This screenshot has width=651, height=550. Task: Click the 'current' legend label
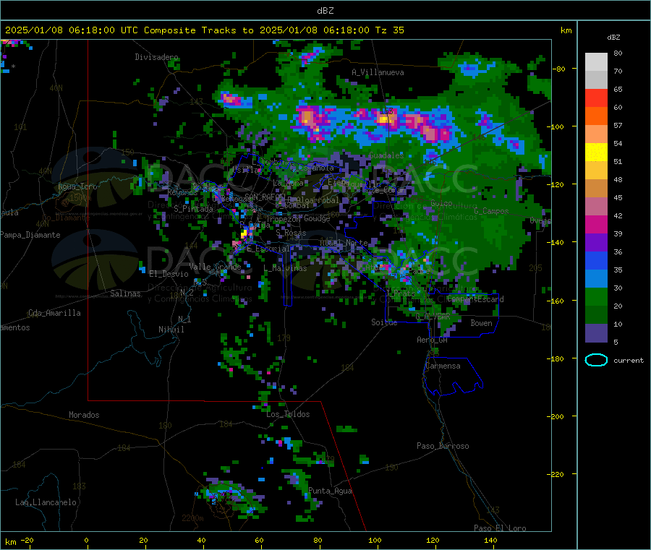[x=629, y=361]
